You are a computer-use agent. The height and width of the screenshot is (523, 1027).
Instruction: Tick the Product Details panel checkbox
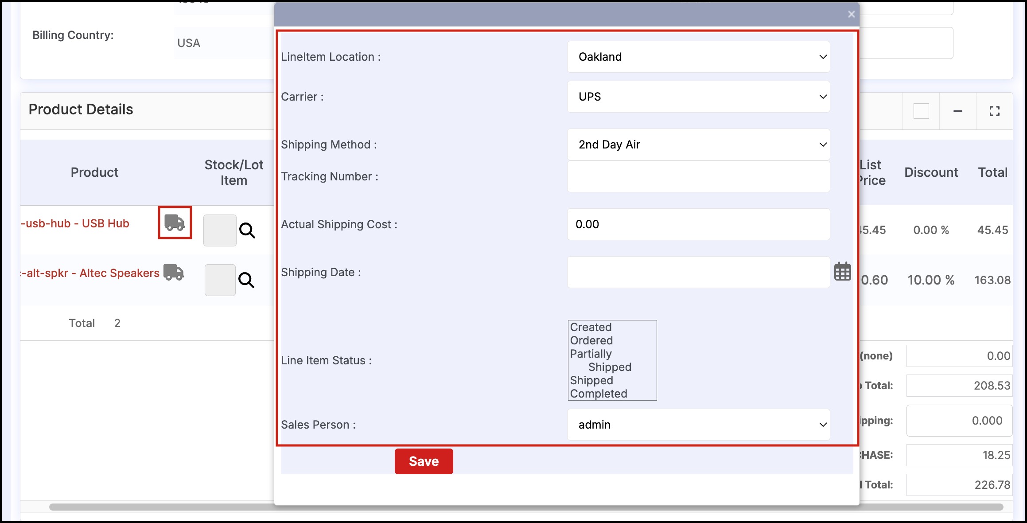(x=921, y=111)
